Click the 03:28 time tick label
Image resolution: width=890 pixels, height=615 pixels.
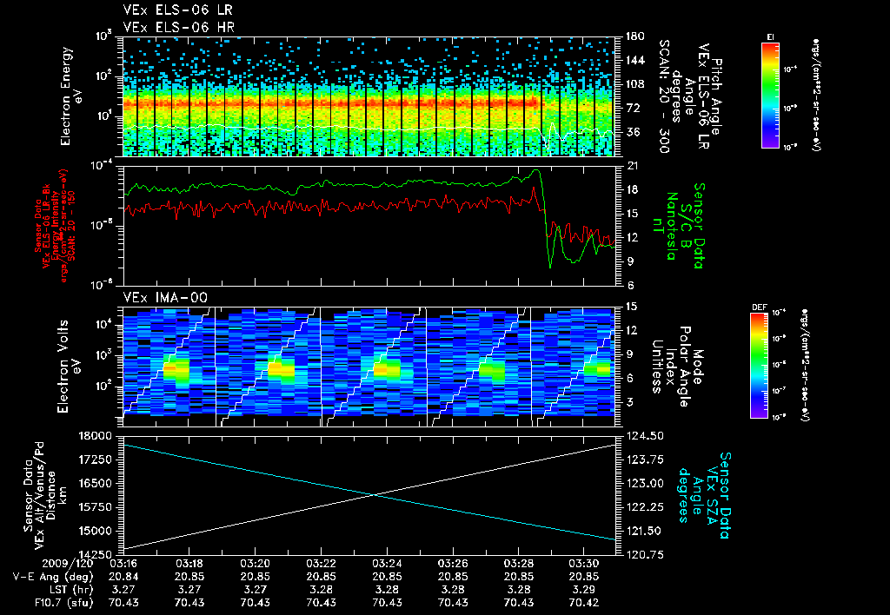click(518, 564)
